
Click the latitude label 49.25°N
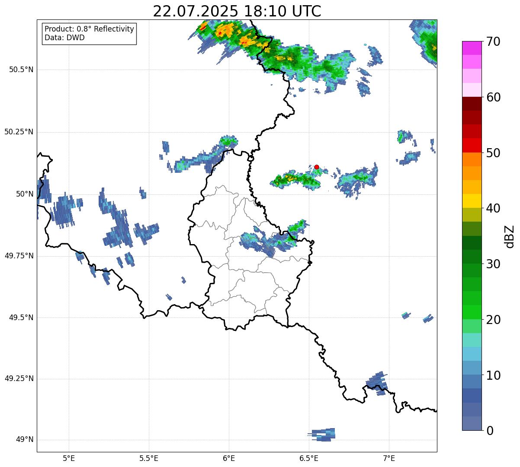pyautogui.click(x=19, y=379)
